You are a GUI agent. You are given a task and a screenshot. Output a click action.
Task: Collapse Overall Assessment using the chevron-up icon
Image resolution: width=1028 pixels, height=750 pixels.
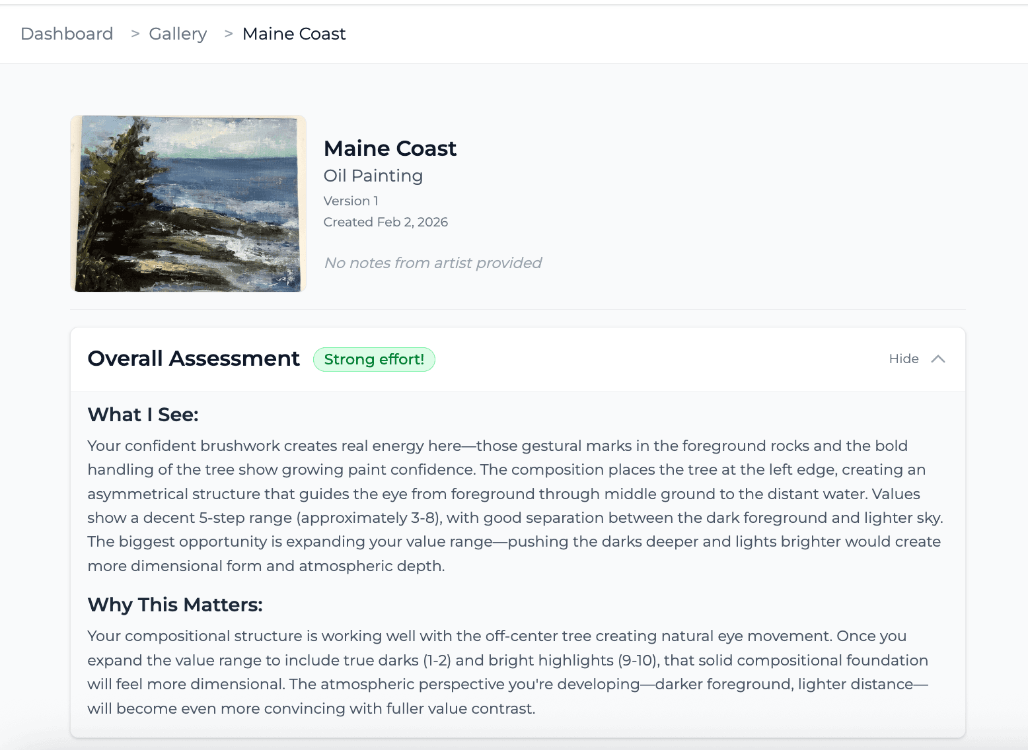coord(938,358)
